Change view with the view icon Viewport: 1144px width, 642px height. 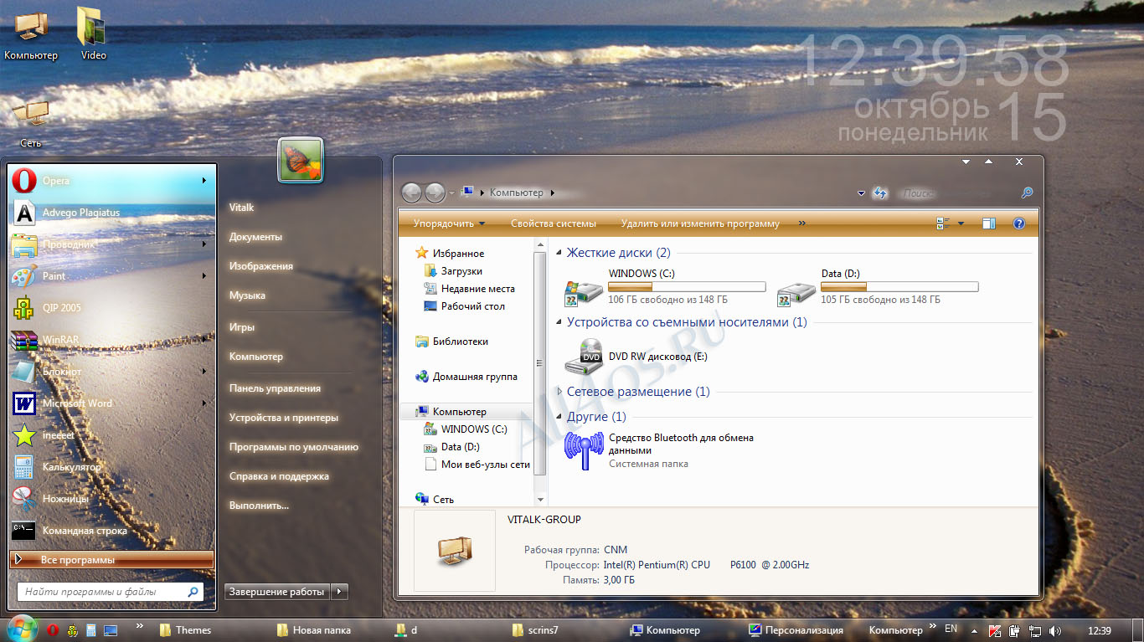[941, 223]
